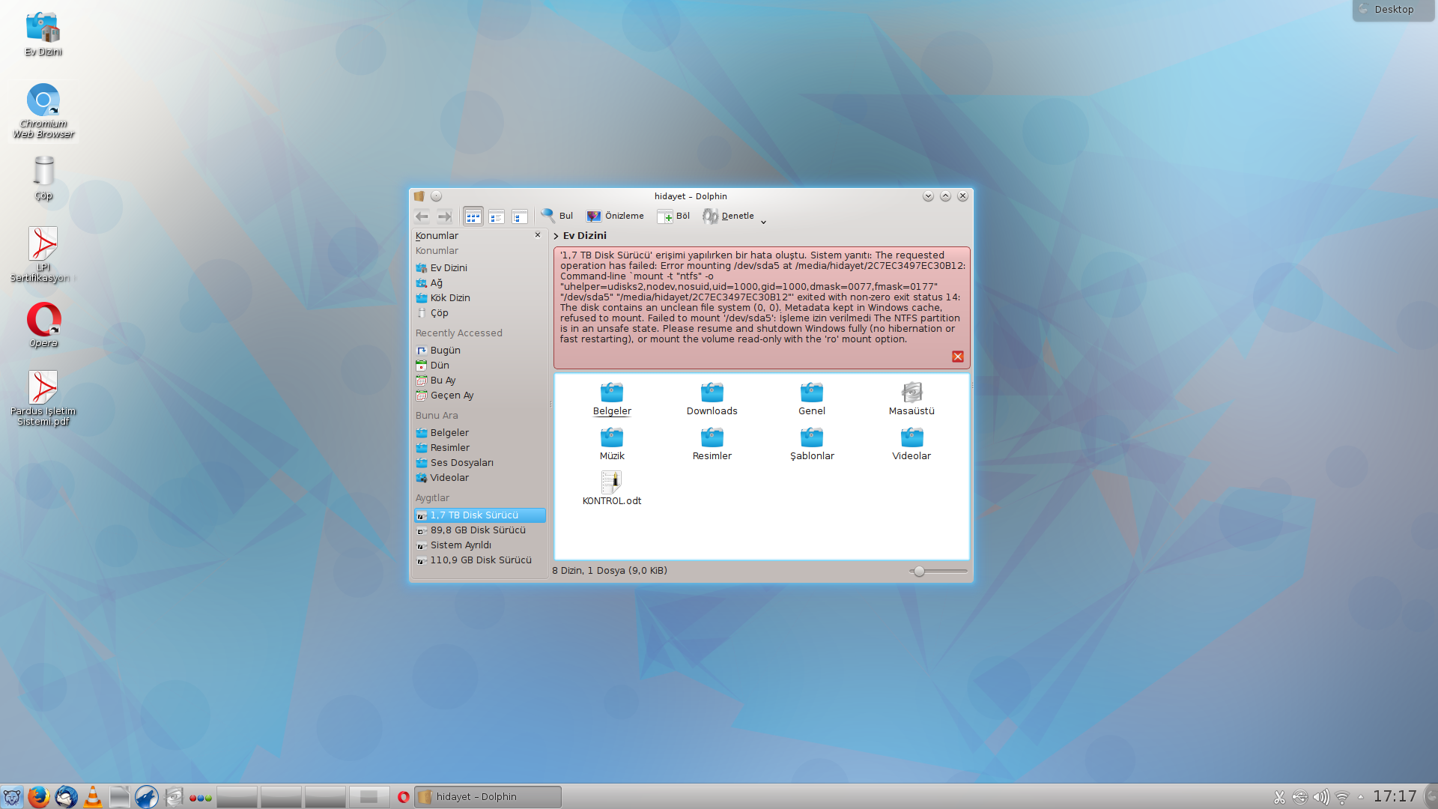Click Ses Dosyaları search entry

[x=461, y=463]
